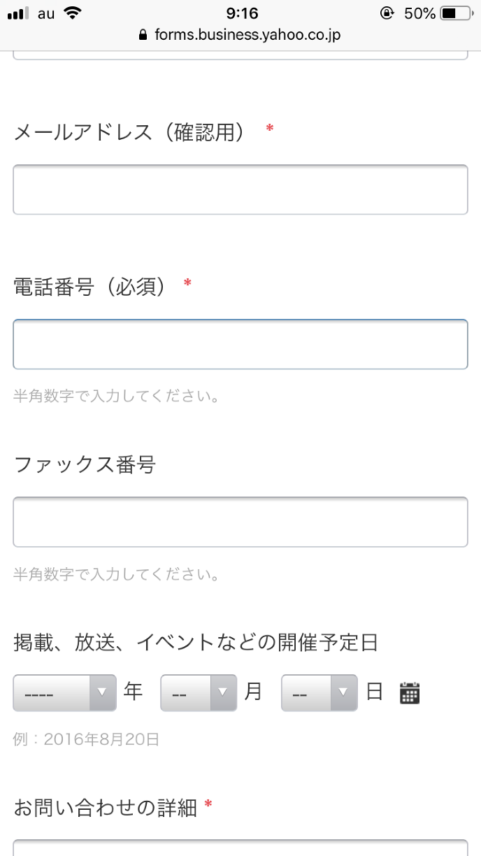Image resolution: width=481 pixels, height=856 pixels.
Task: Tap the 9:16 clock in status bar
Action: 243,13
